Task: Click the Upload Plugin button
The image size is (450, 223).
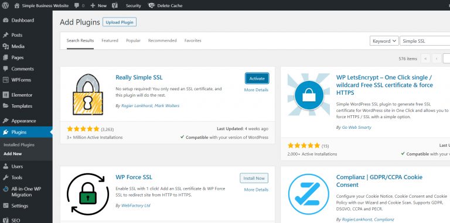Action: (x=120, y=22)
